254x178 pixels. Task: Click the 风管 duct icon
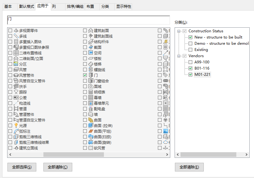pos(16,70)
